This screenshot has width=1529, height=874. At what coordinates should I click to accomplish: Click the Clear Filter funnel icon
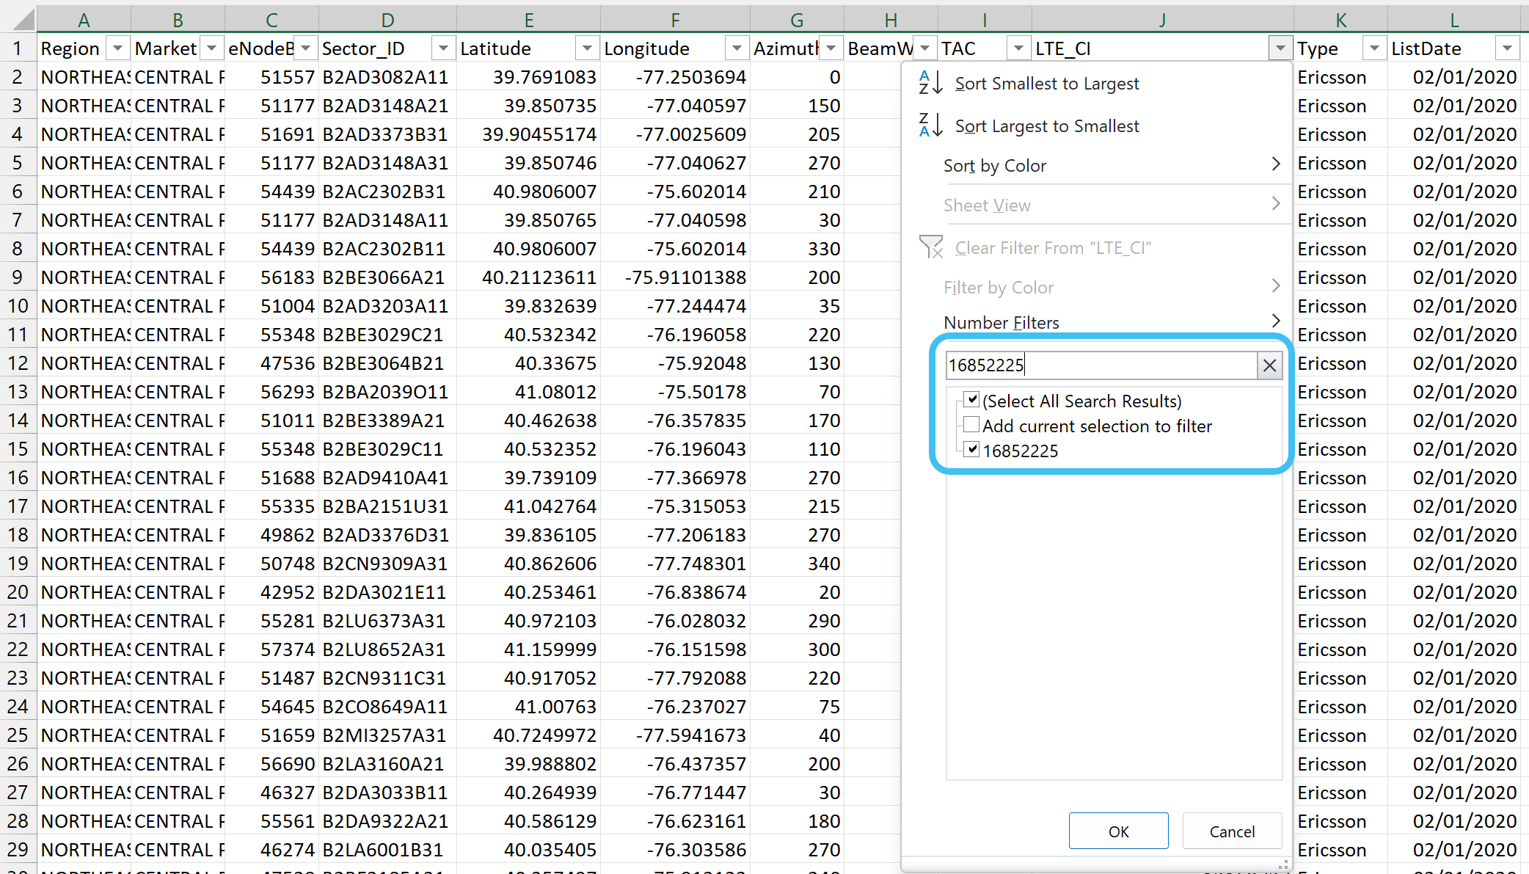coord(931,247)
